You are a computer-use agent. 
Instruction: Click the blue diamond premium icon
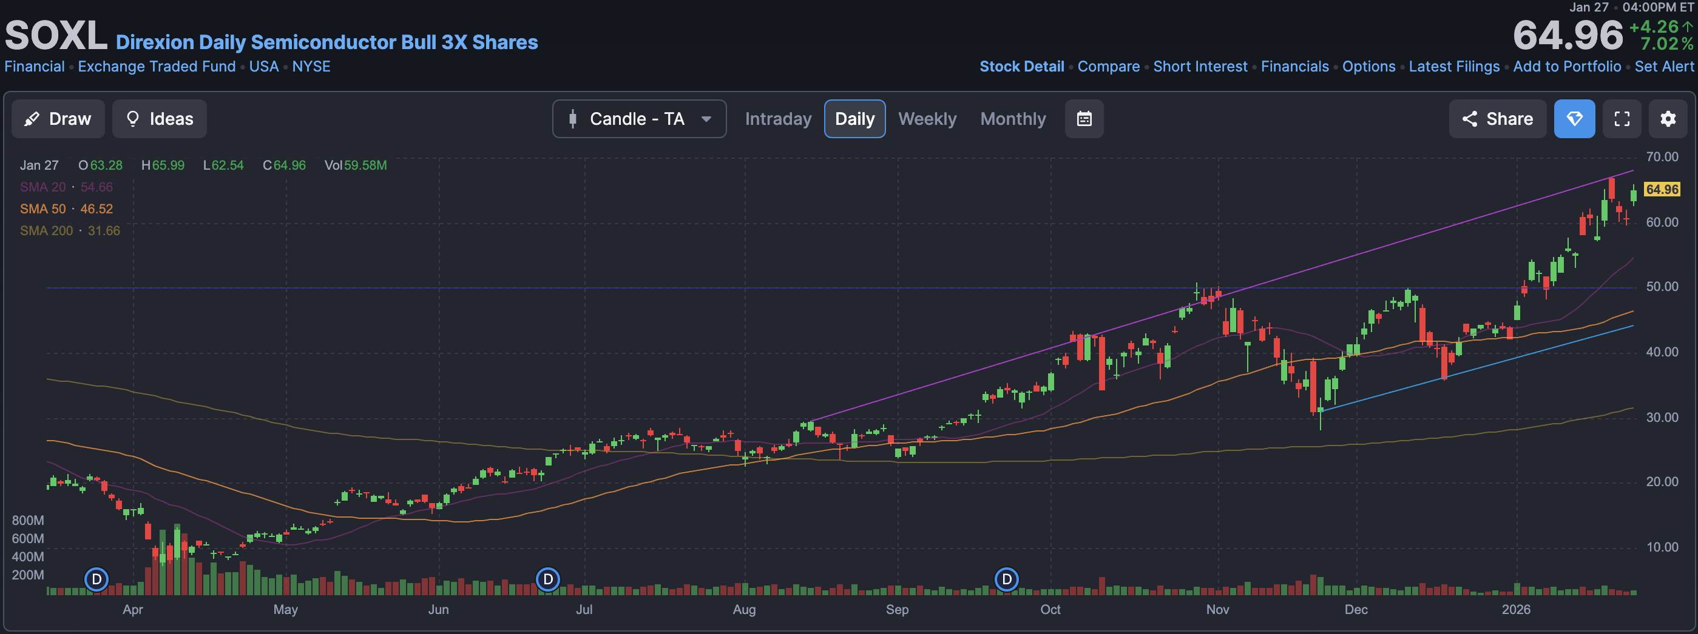click(1575, 119)
